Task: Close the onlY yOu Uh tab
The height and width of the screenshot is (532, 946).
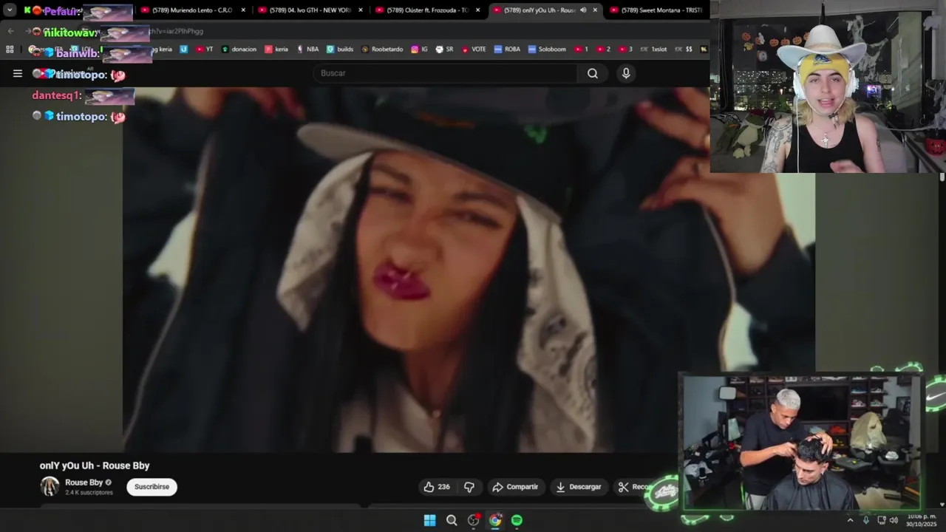Action: (595, 10)
